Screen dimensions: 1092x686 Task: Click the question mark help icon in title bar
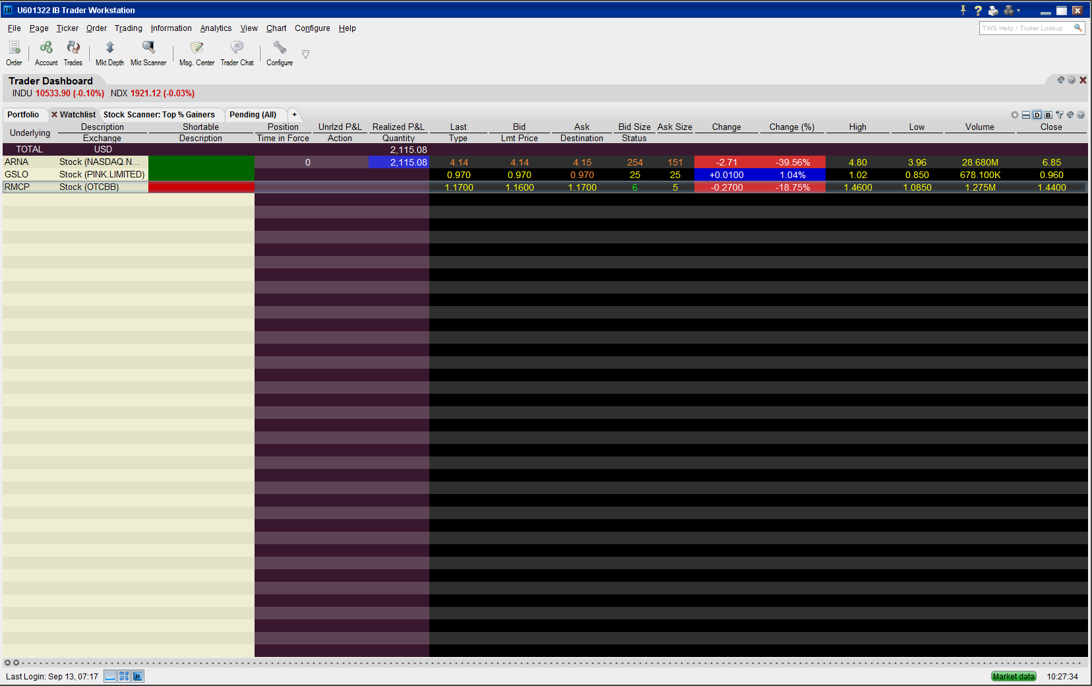coord(978,10)
